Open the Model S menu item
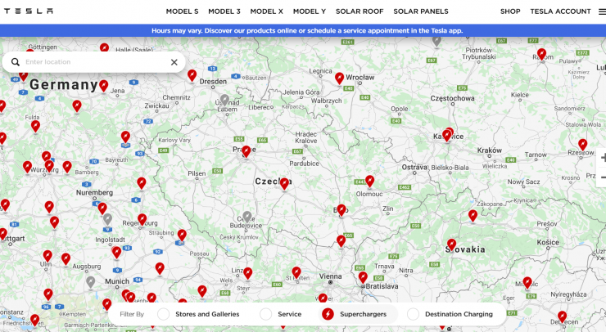The height and width of the screenshot is (332, 606). [x=182, y=11]
